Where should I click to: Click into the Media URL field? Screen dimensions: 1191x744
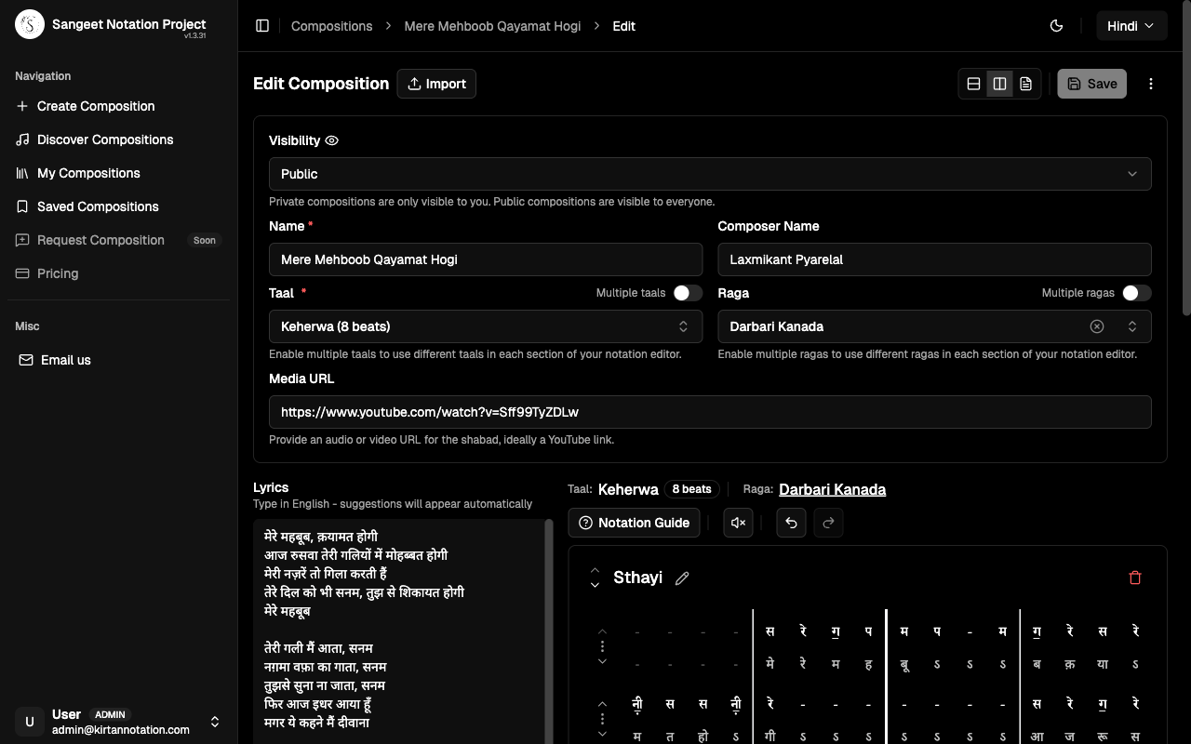(710, 412)
